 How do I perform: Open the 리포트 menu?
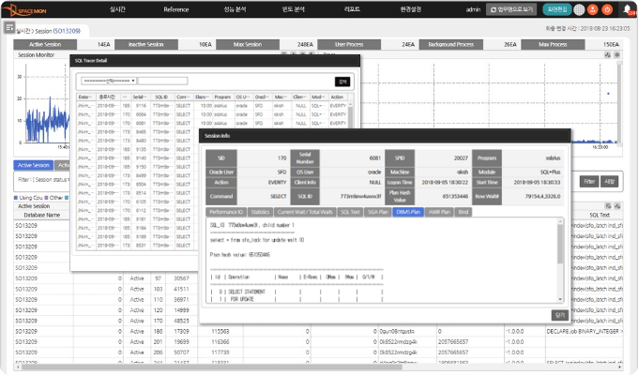point(352,9)
